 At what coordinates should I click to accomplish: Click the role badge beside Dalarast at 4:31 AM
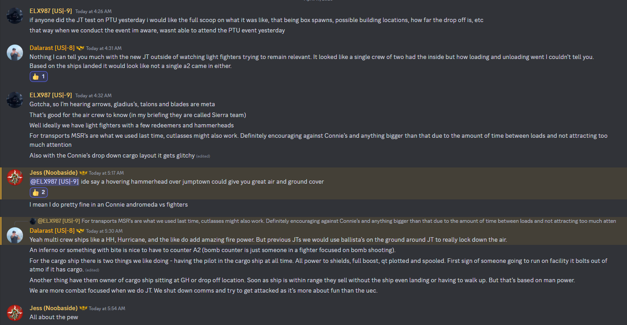pos(80,48)
